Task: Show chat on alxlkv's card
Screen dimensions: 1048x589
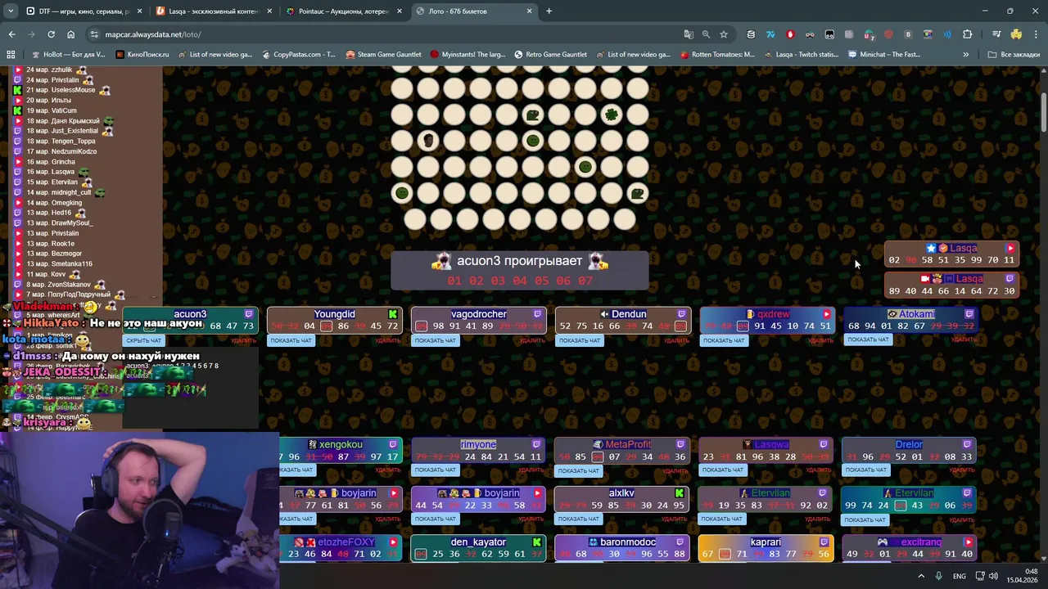Action: click(x=578, y=519)
